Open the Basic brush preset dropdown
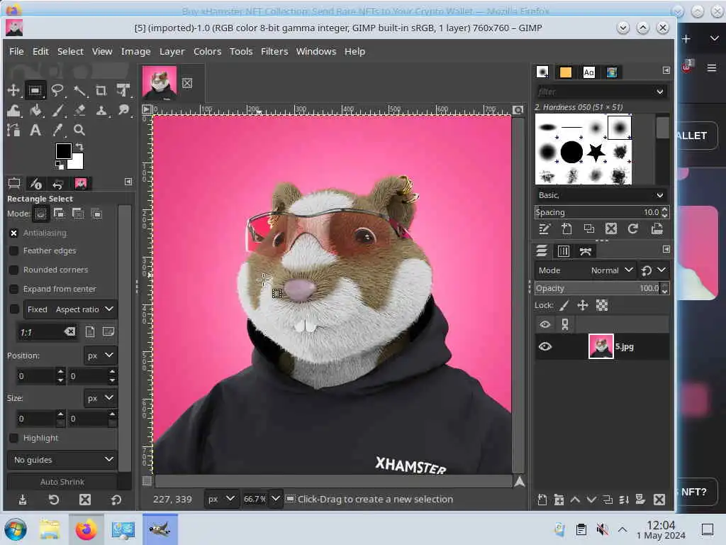 click(601, 195)
